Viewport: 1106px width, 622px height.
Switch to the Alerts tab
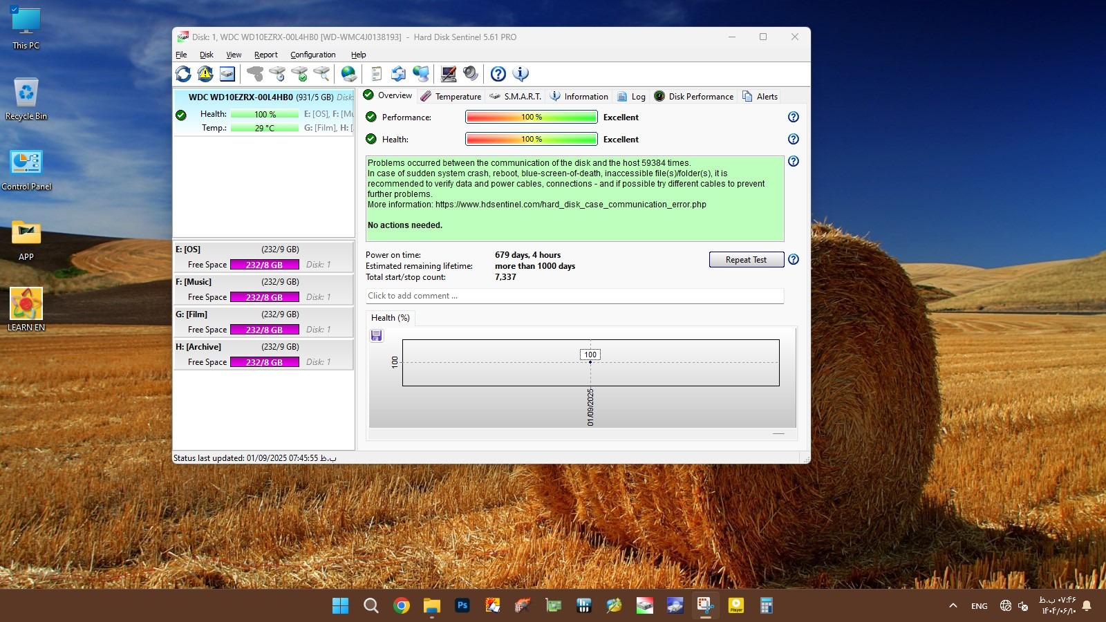(760, 96)
